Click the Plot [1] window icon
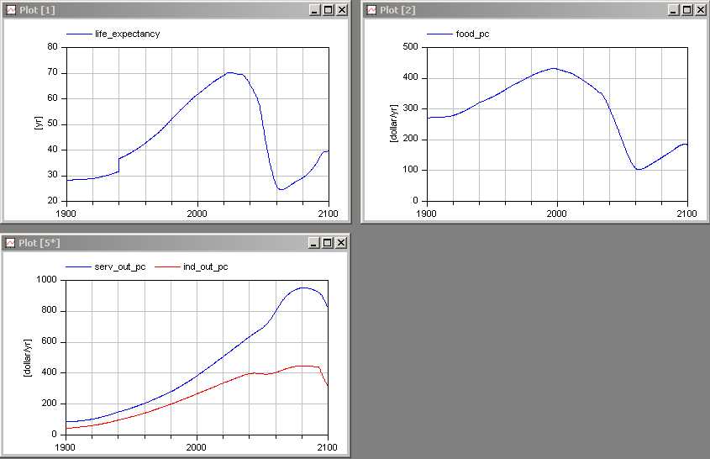This screenshot has width=710, height=459. coord(11,10)
